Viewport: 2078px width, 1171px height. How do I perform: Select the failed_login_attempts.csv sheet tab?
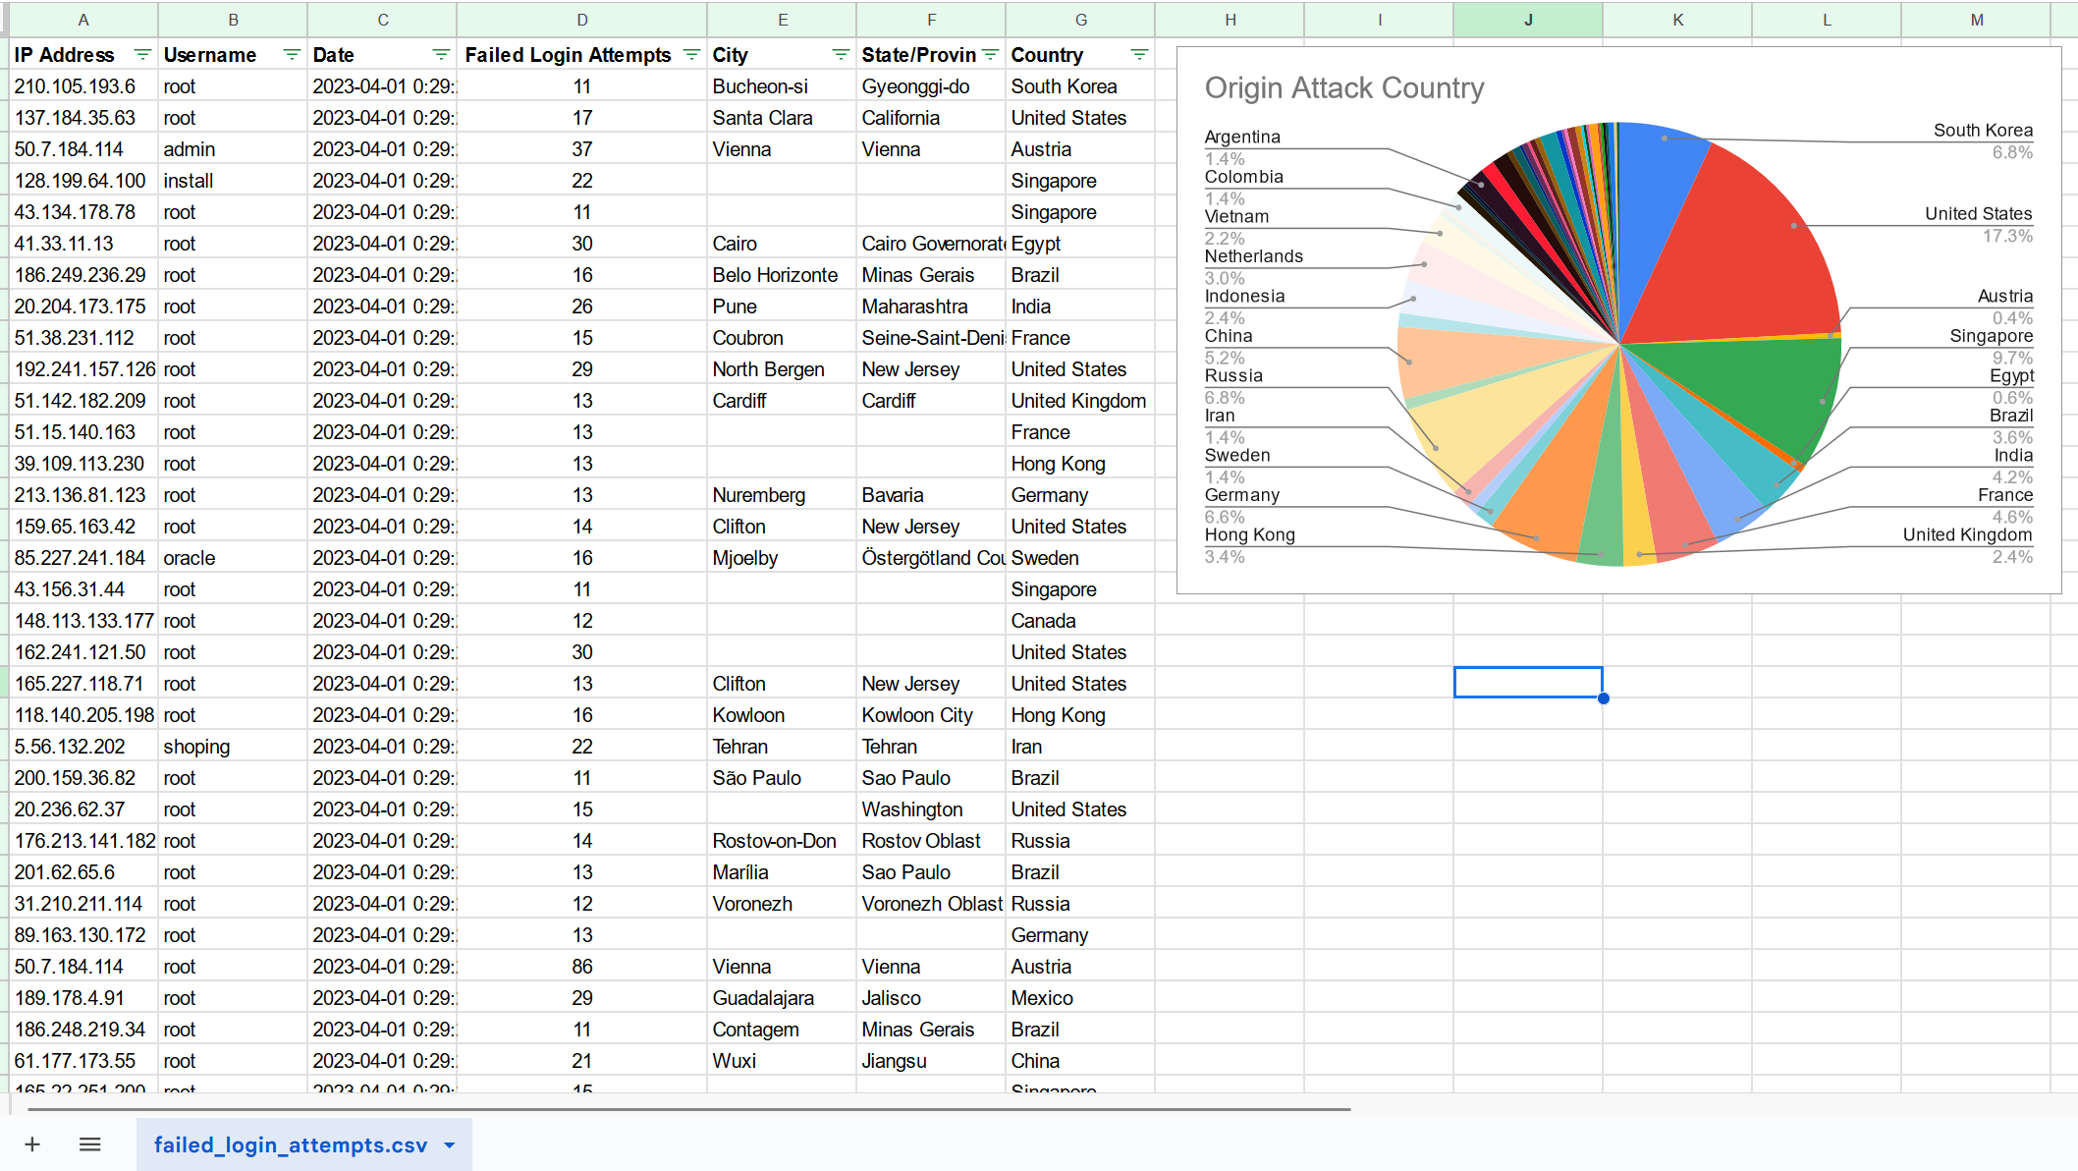pyautogui.click(x=290, y=1145)
